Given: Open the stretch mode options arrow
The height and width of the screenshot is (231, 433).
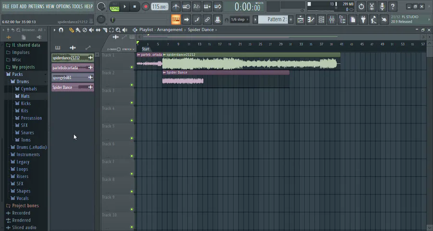Looking at the screenshot, I should point(133,49).
